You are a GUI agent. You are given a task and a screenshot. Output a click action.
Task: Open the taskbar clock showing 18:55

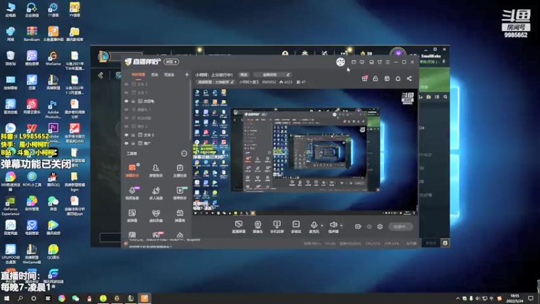(514, 298)
